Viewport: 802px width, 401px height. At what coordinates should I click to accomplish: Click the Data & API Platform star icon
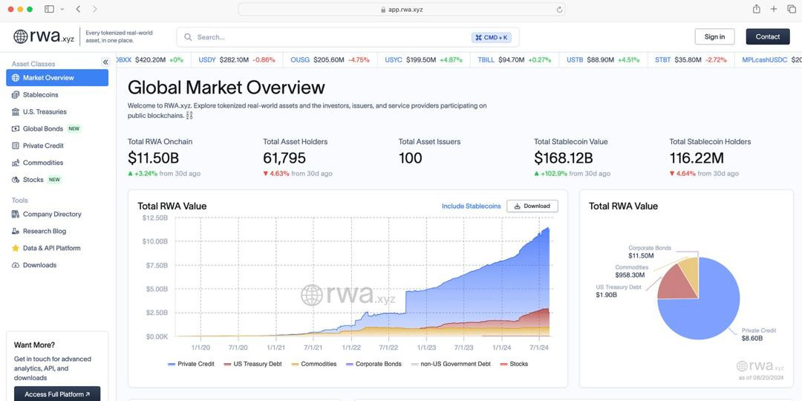pos(16,248)
